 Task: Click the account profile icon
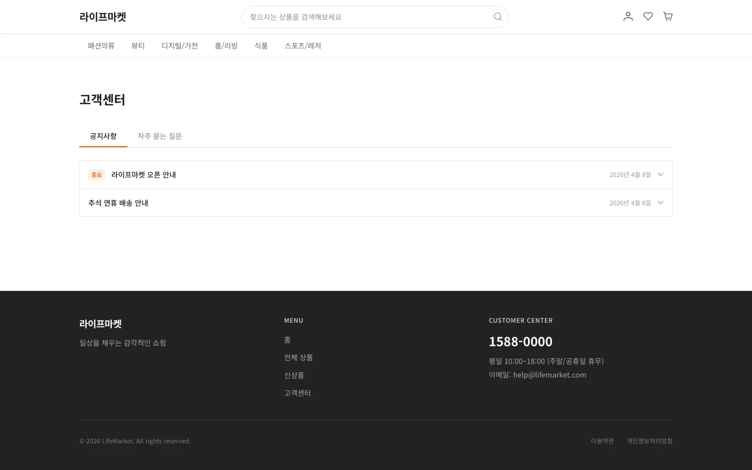tap(628, 16)
